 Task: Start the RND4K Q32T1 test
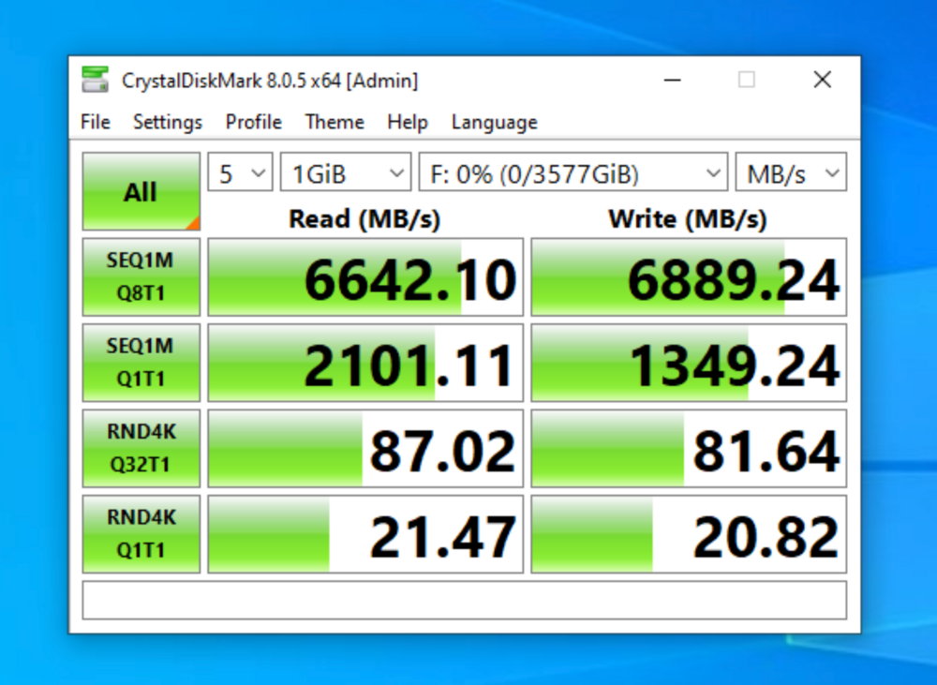(x=141, y=448)
